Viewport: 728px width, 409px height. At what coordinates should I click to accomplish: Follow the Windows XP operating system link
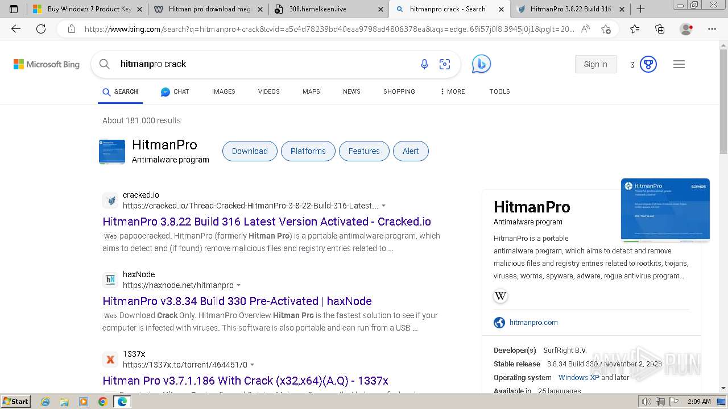coord(578,377)
